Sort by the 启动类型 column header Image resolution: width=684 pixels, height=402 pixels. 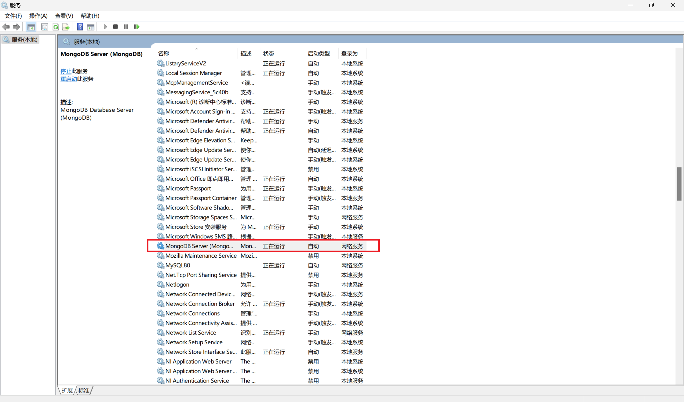tap(318, 53)
